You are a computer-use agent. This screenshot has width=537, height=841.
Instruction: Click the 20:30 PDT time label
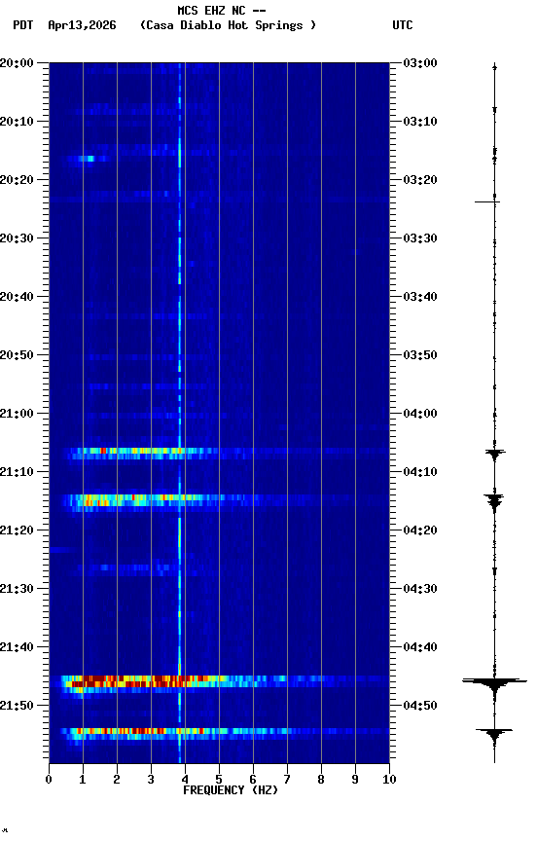point(17,238)
